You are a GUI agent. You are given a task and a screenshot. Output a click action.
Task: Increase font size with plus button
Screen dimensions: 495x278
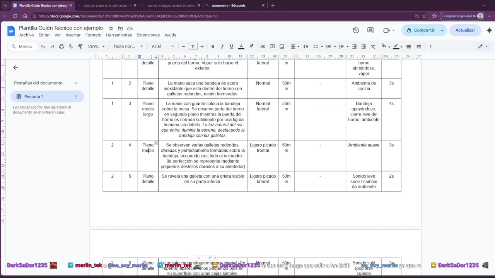(202, 46)
